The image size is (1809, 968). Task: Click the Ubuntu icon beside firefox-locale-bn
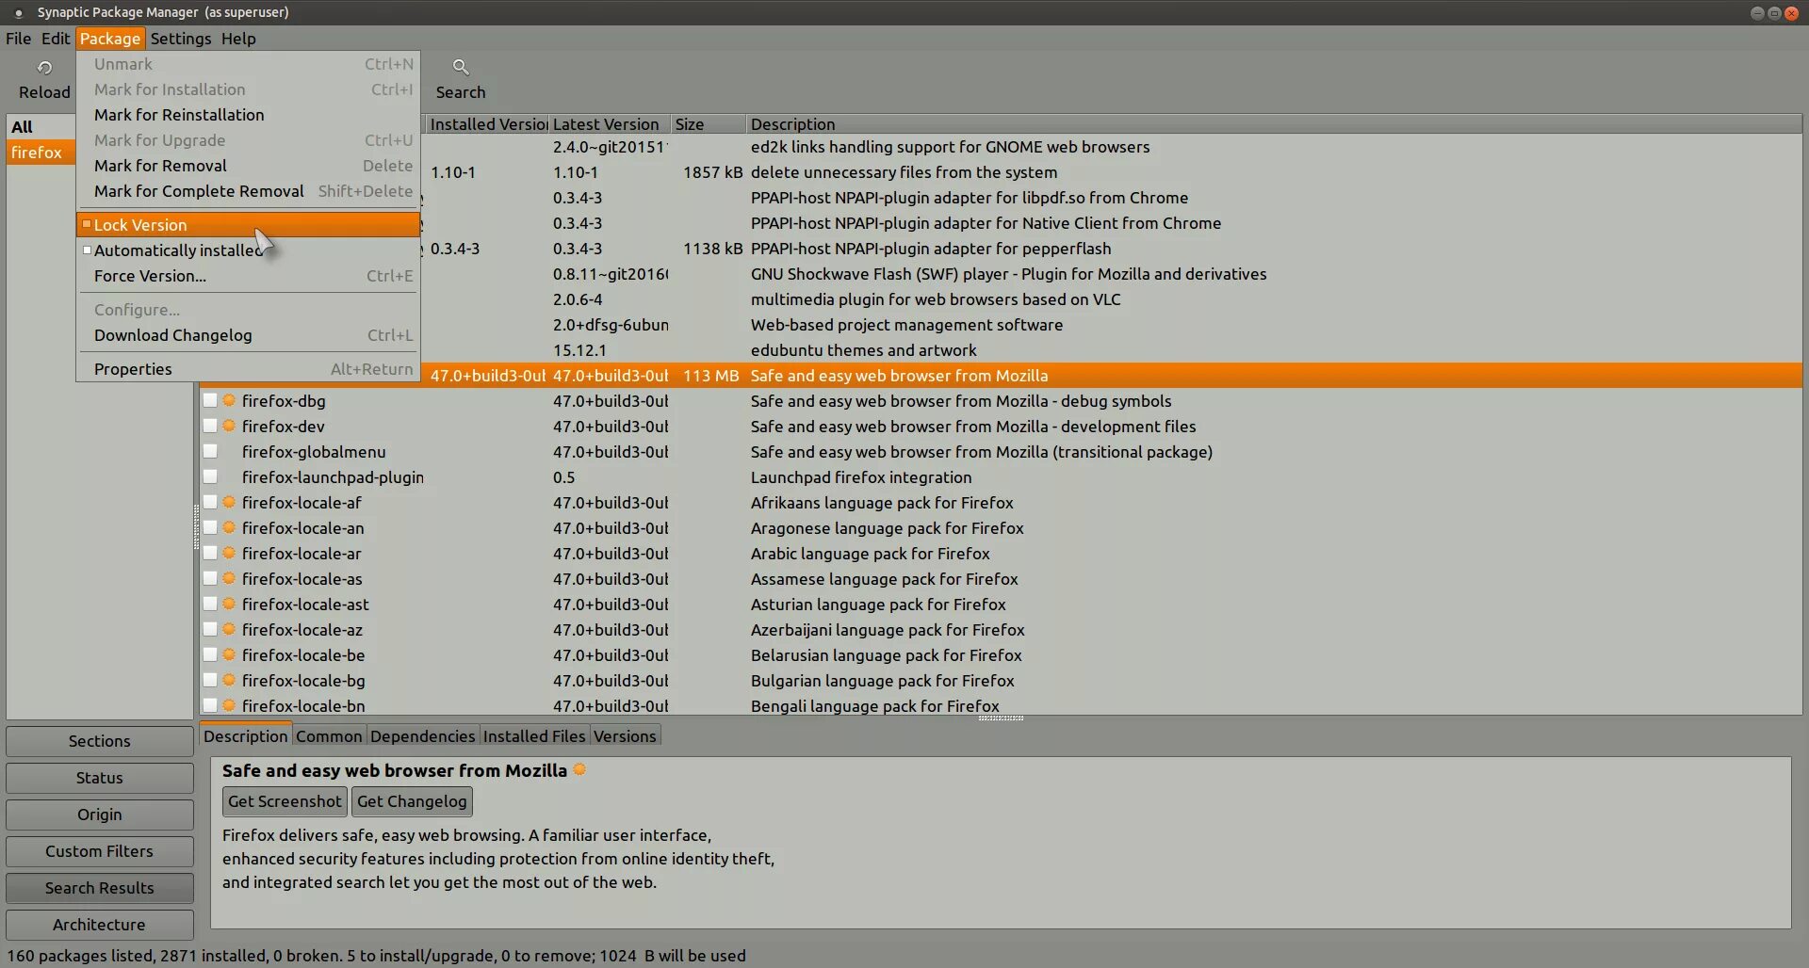click(x=229, y=705)
